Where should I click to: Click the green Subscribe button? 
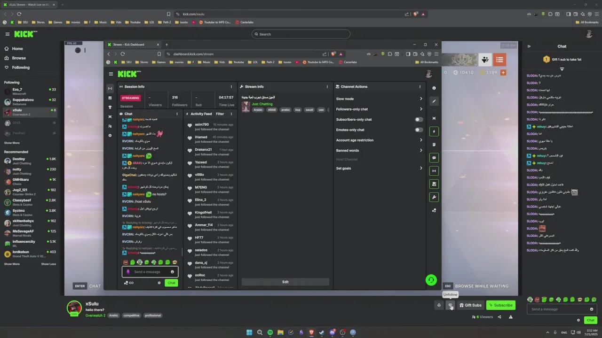[x=500, y=305]
